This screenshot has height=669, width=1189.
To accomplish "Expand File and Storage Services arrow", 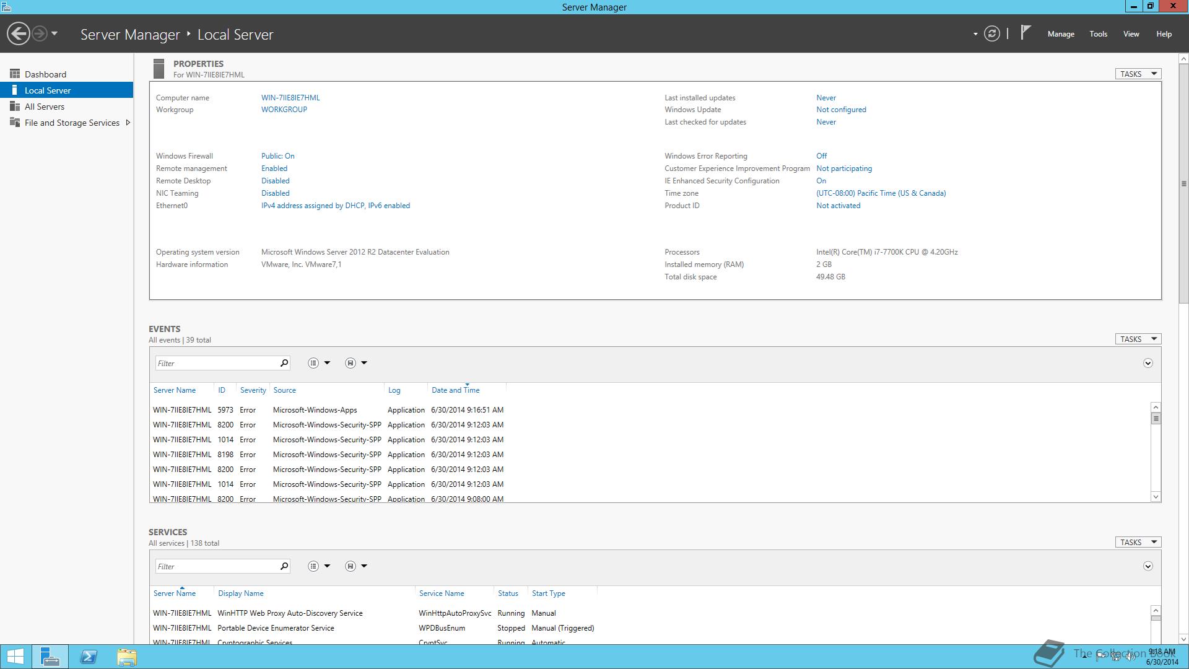I will point(128,123).
